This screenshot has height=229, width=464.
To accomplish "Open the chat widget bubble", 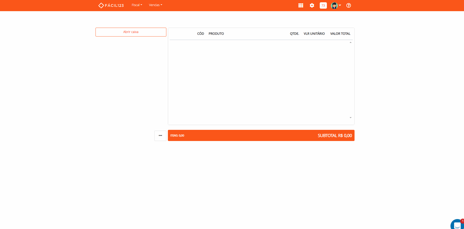I will [x=457, y=224].
